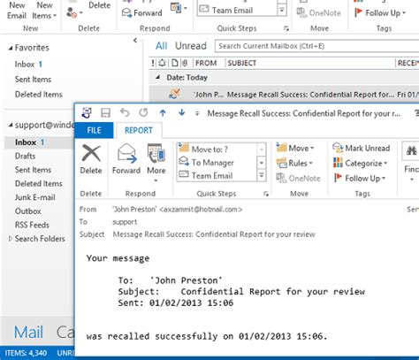This screenshot has height=360, width=419.
Task: Choose 'Team Email' quick step in message window
Action: click(x=217, y=176)
